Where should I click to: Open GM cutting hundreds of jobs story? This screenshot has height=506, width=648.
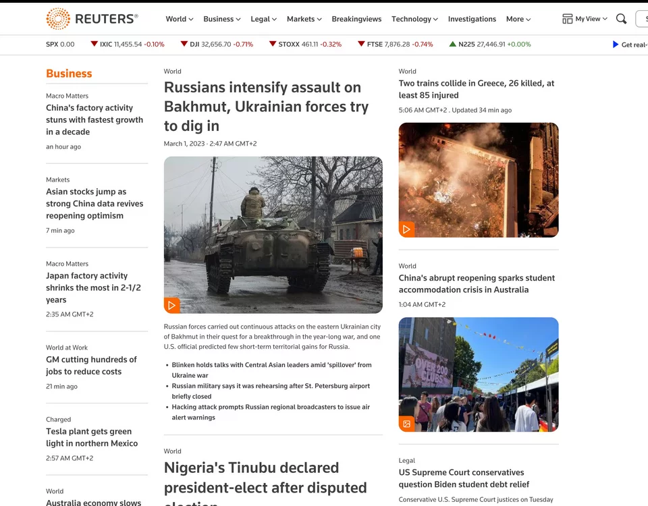click(x=91, y=366)
